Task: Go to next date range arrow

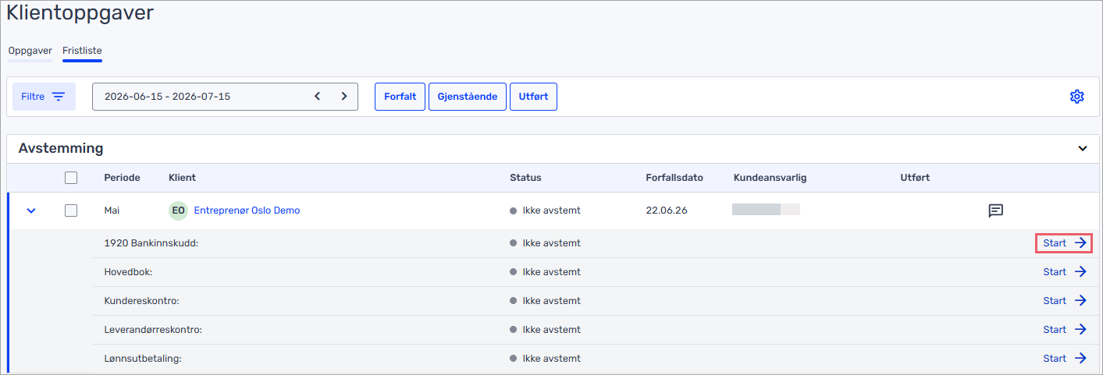Action: 343,97
